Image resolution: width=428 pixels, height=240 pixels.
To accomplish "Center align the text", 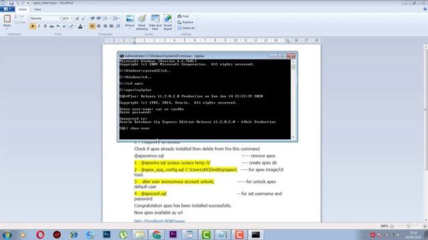I will click(98, 26).
